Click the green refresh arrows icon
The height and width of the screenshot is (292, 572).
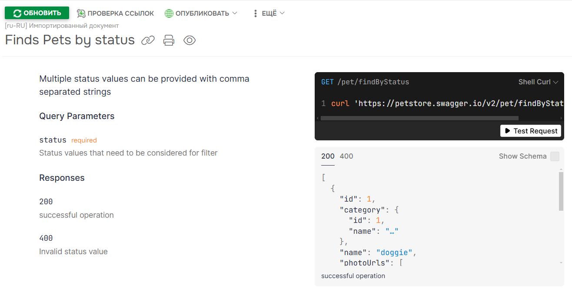click(17, 13)
